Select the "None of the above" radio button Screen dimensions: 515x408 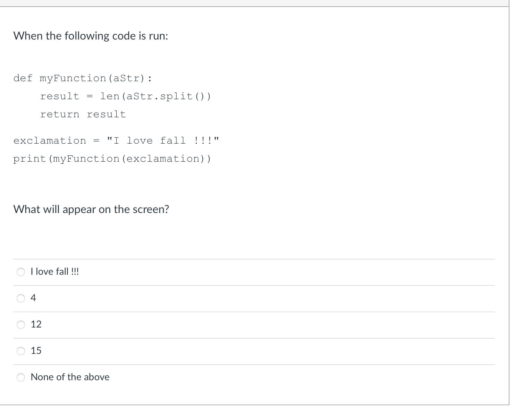pos(21,377)
